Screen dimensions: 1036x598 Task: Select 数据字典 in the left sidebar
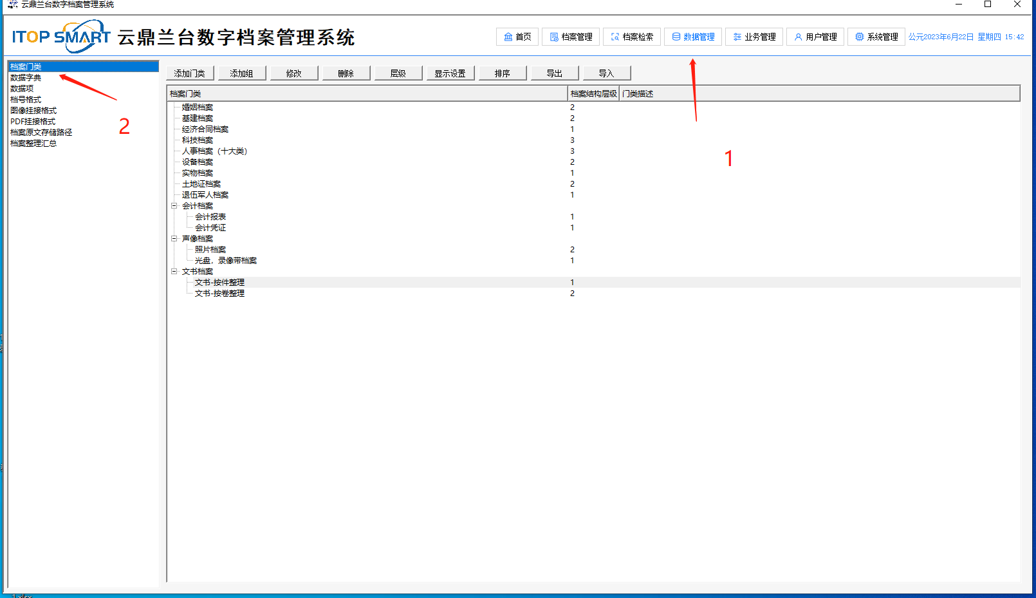26,78
